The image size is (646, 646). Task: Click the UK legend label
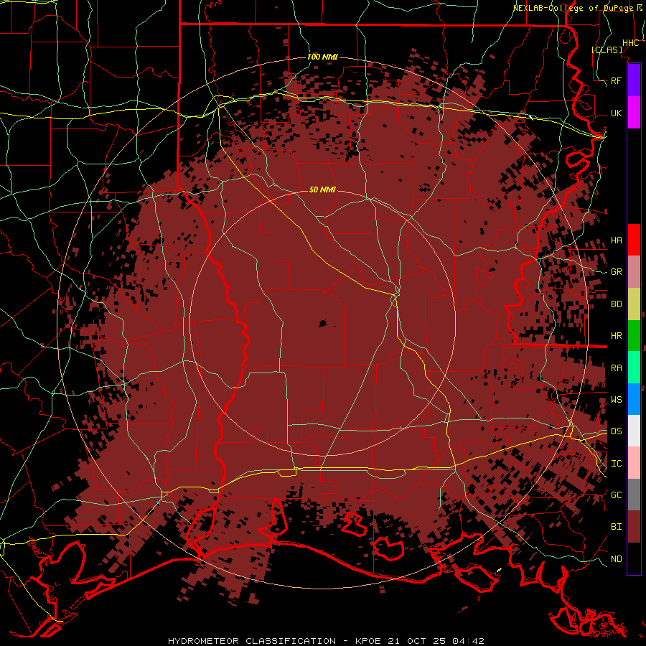(x=616, y=113)
